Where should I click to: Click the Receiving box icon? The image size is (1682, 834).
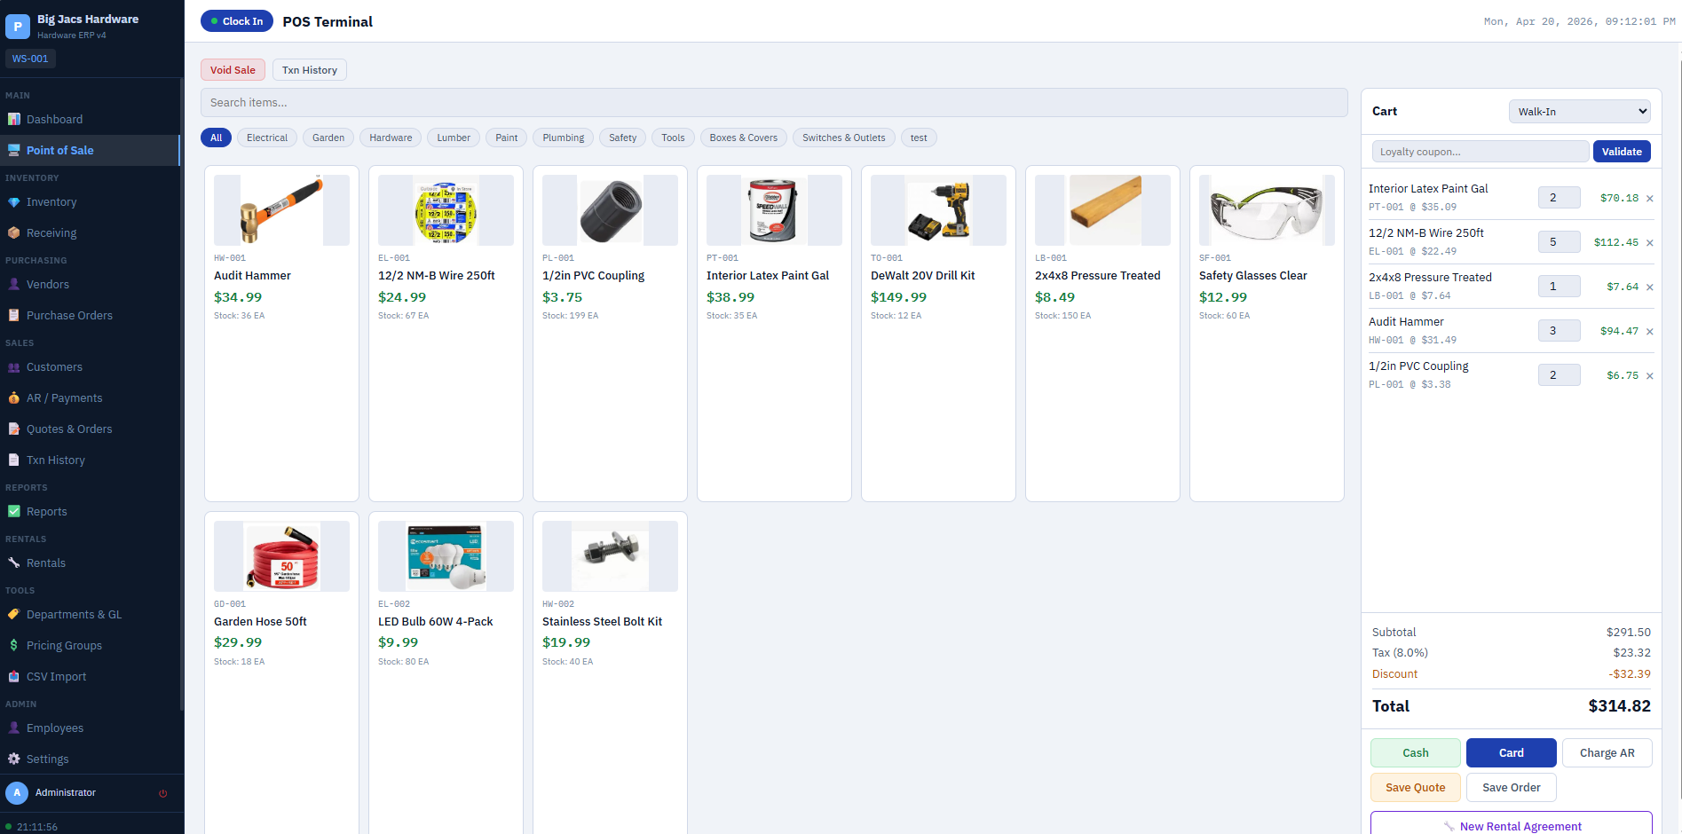(14, 232)
